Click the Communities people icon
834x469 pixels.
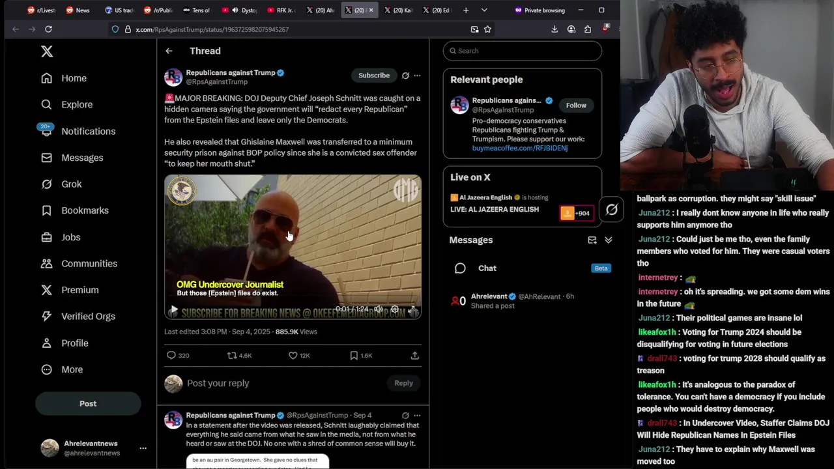46,263
